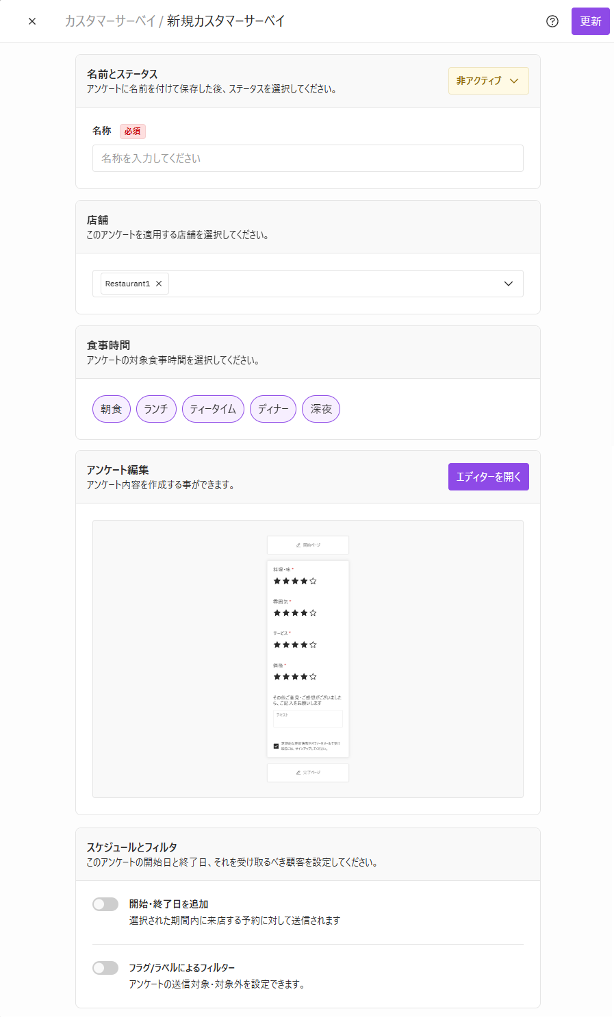The width and height of the screenshot is (614, 1020).
Task: Toggle the ランチ meal time chip
Action: click(x=156, y=409)
